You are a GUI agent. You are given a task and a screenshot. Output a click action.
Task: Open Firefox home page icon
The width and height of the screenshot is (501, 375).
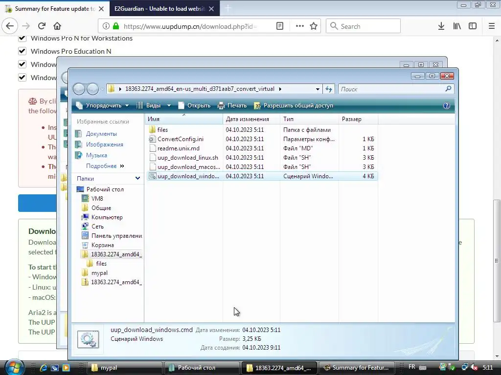(57, 26)
